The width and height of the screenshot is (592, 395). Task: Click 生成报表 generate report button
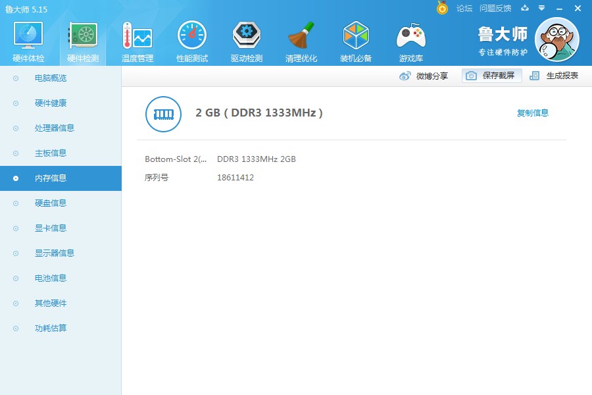(x=555, y=76)
